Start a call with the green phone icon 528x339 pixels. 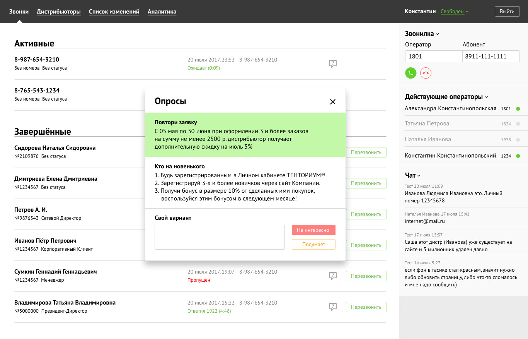410,73
